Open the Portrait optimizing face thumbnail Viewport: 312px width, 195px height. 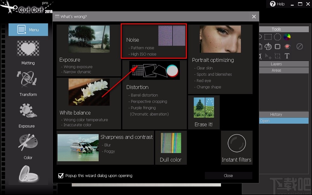220,39
